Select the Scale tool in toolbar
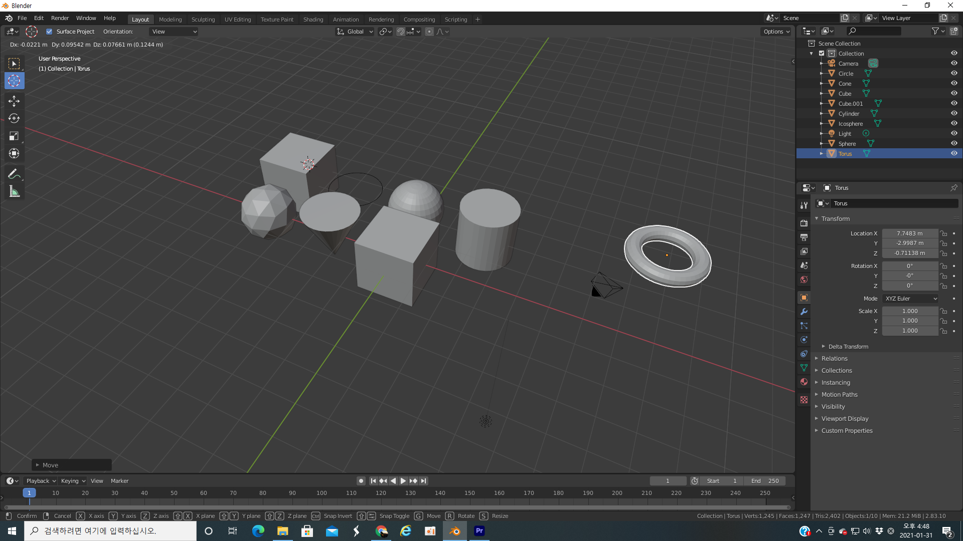This screenshot has width=963, height=541. (x=14, y=136)
